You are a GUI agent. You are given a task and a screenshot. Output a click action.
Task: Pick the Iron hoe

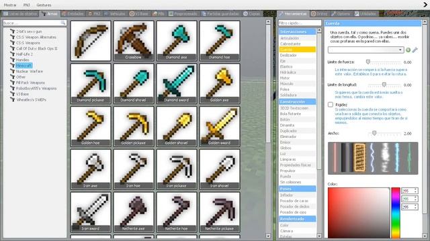134,169
